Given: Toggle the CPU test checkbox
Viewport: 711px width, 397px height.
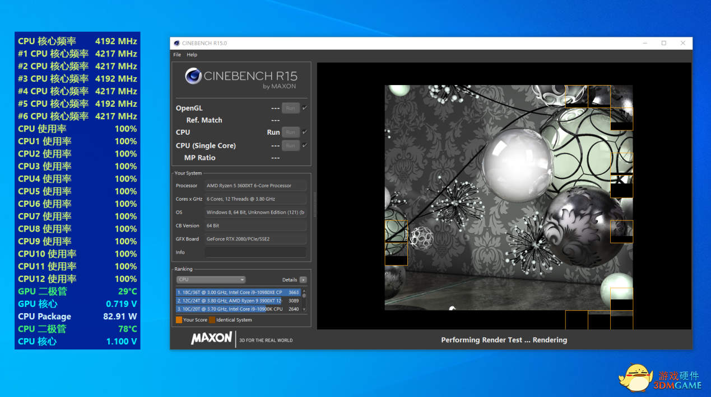Looking at the screenshot, I should click(x=305, y=132).
